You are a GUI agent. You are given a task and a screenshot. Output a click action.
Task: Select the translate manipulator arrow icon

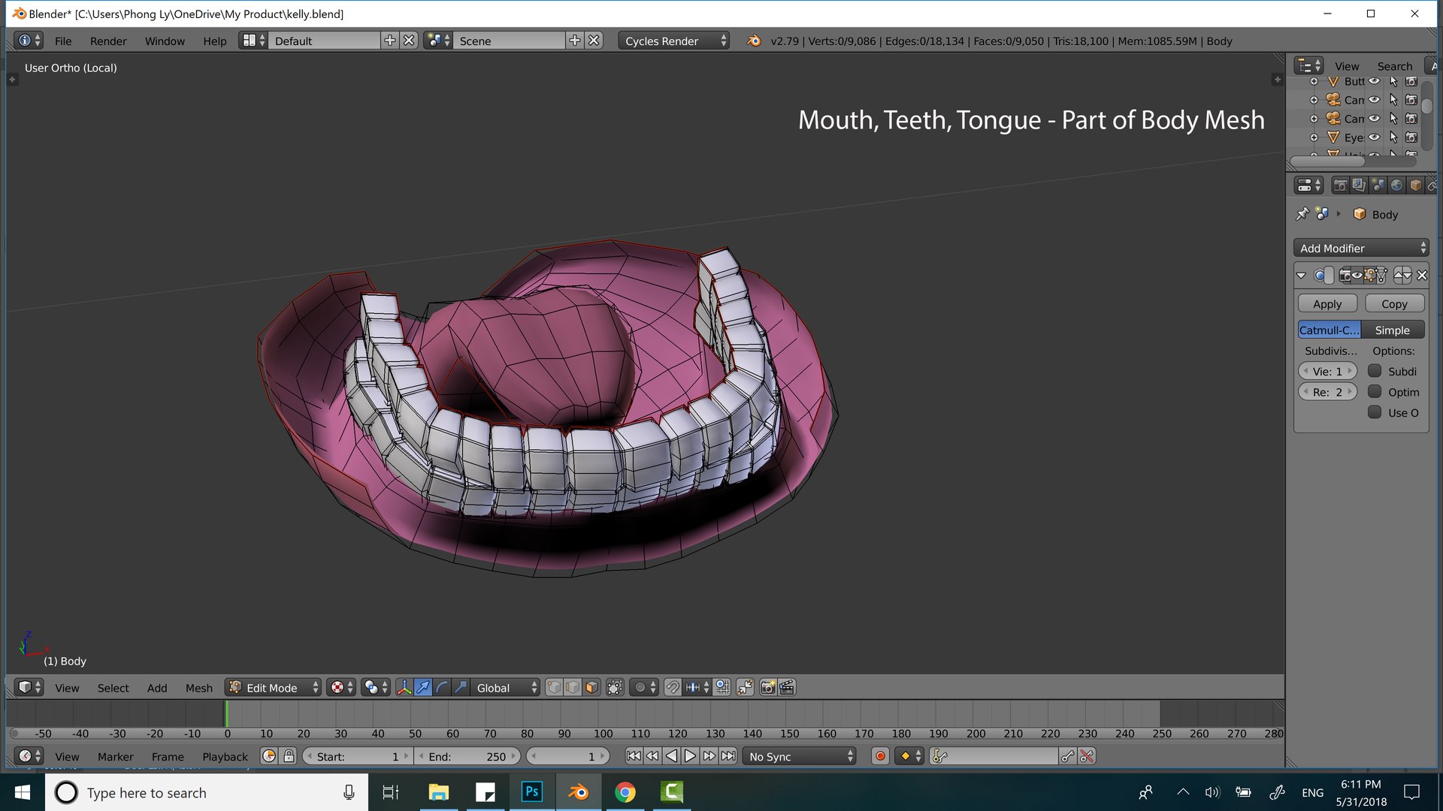[423, 688]
